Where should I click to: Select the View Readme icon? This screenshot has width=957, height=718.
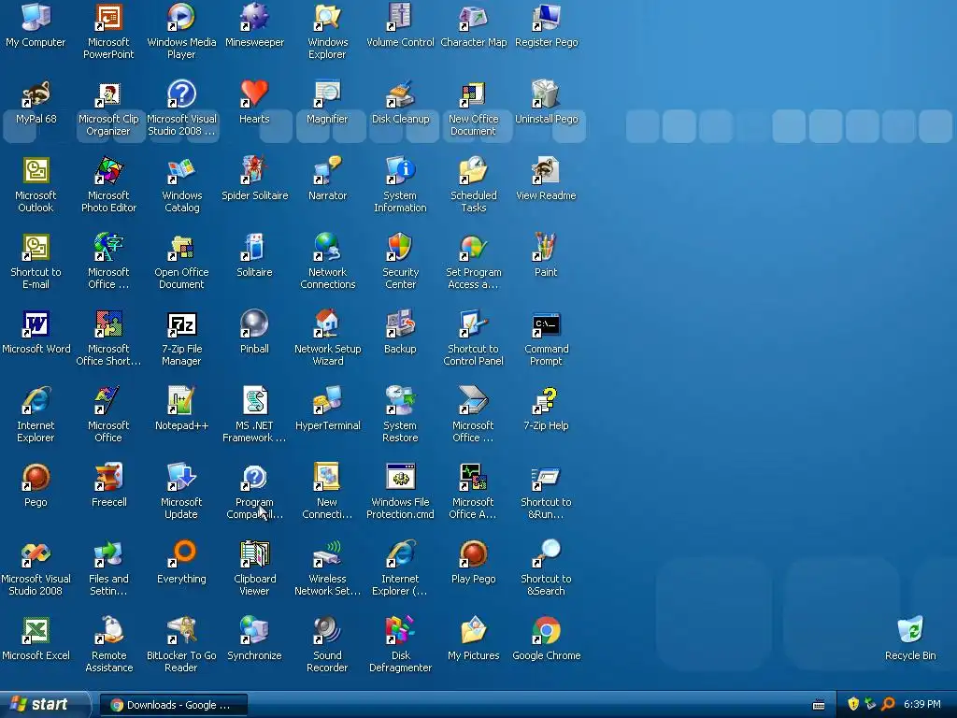546,170
